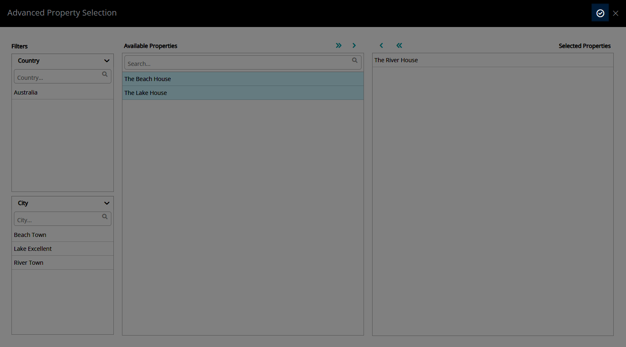The image size is (626, 347).
Task: Select The River House in Selected Properties
Action: 493,60
